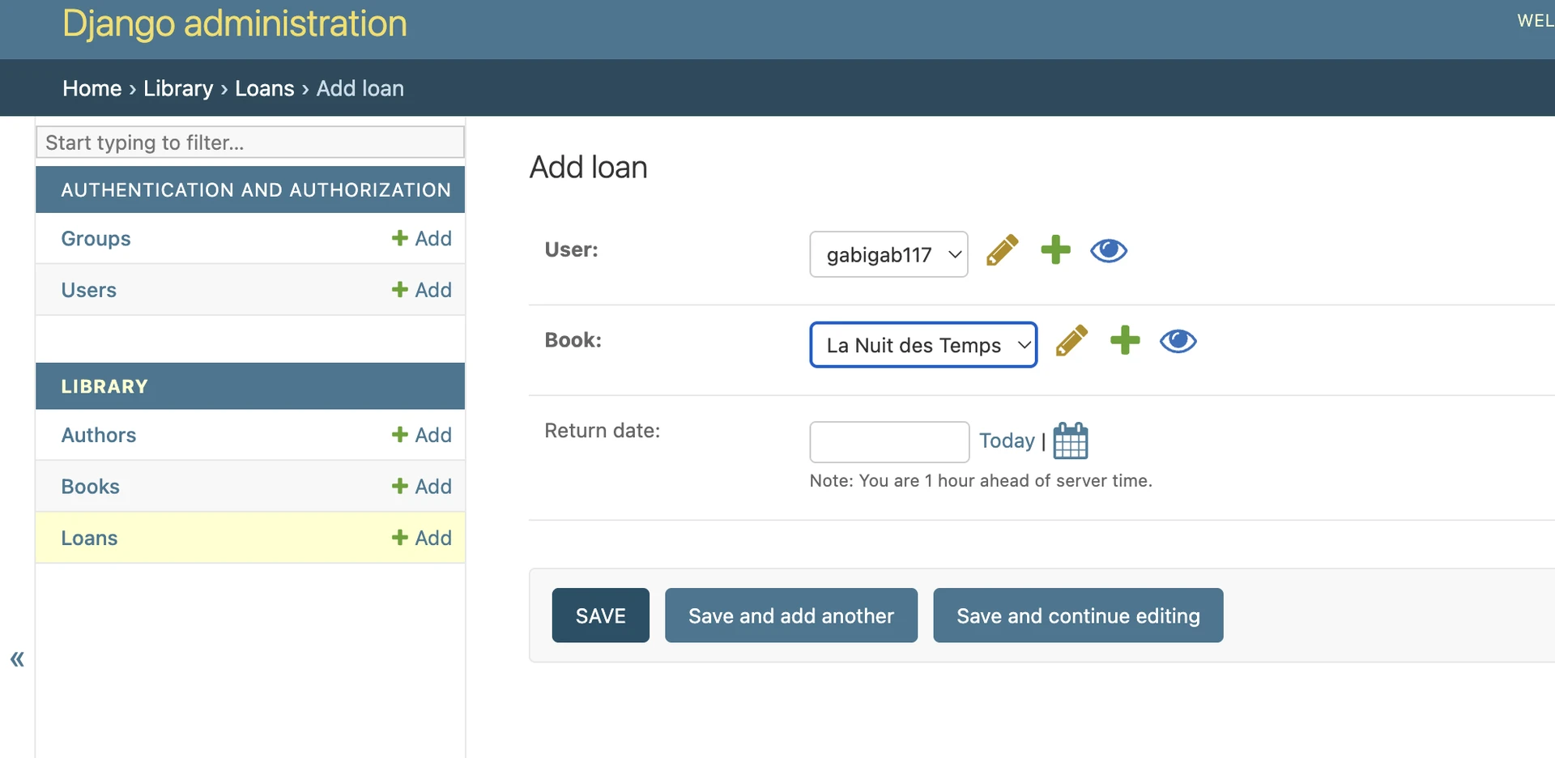Click Save and add another button

pyautogui.click(x=790, y=616)
